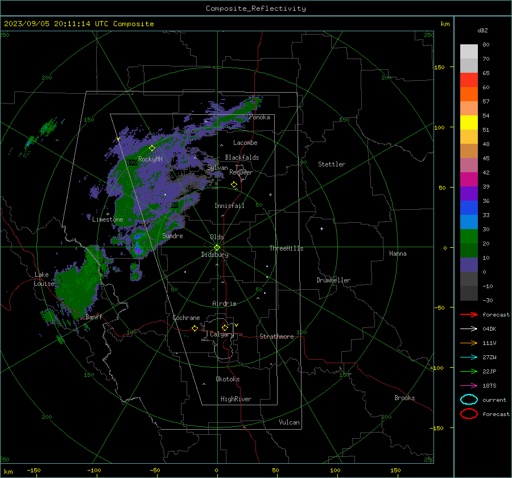Click the Drumheller city label
512x478 pixels.
(x=333, y=280)
